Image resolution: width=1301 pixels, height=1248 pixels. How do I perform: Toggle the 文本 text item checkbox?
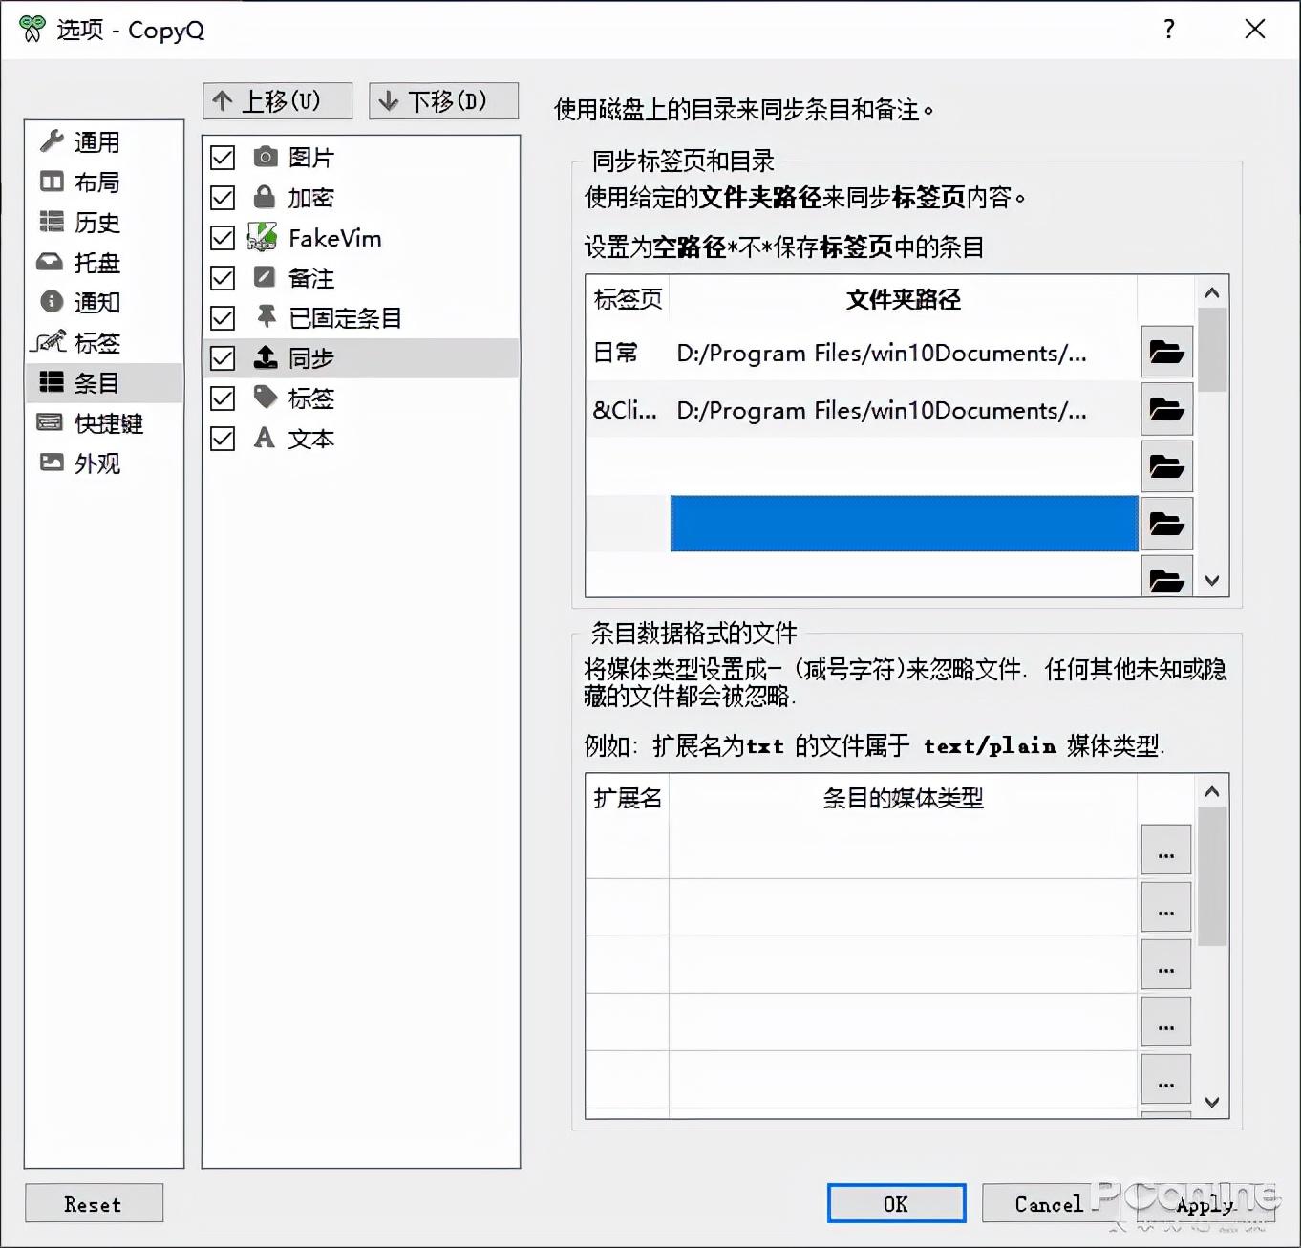pyautogui.click(x=222, y=439)
